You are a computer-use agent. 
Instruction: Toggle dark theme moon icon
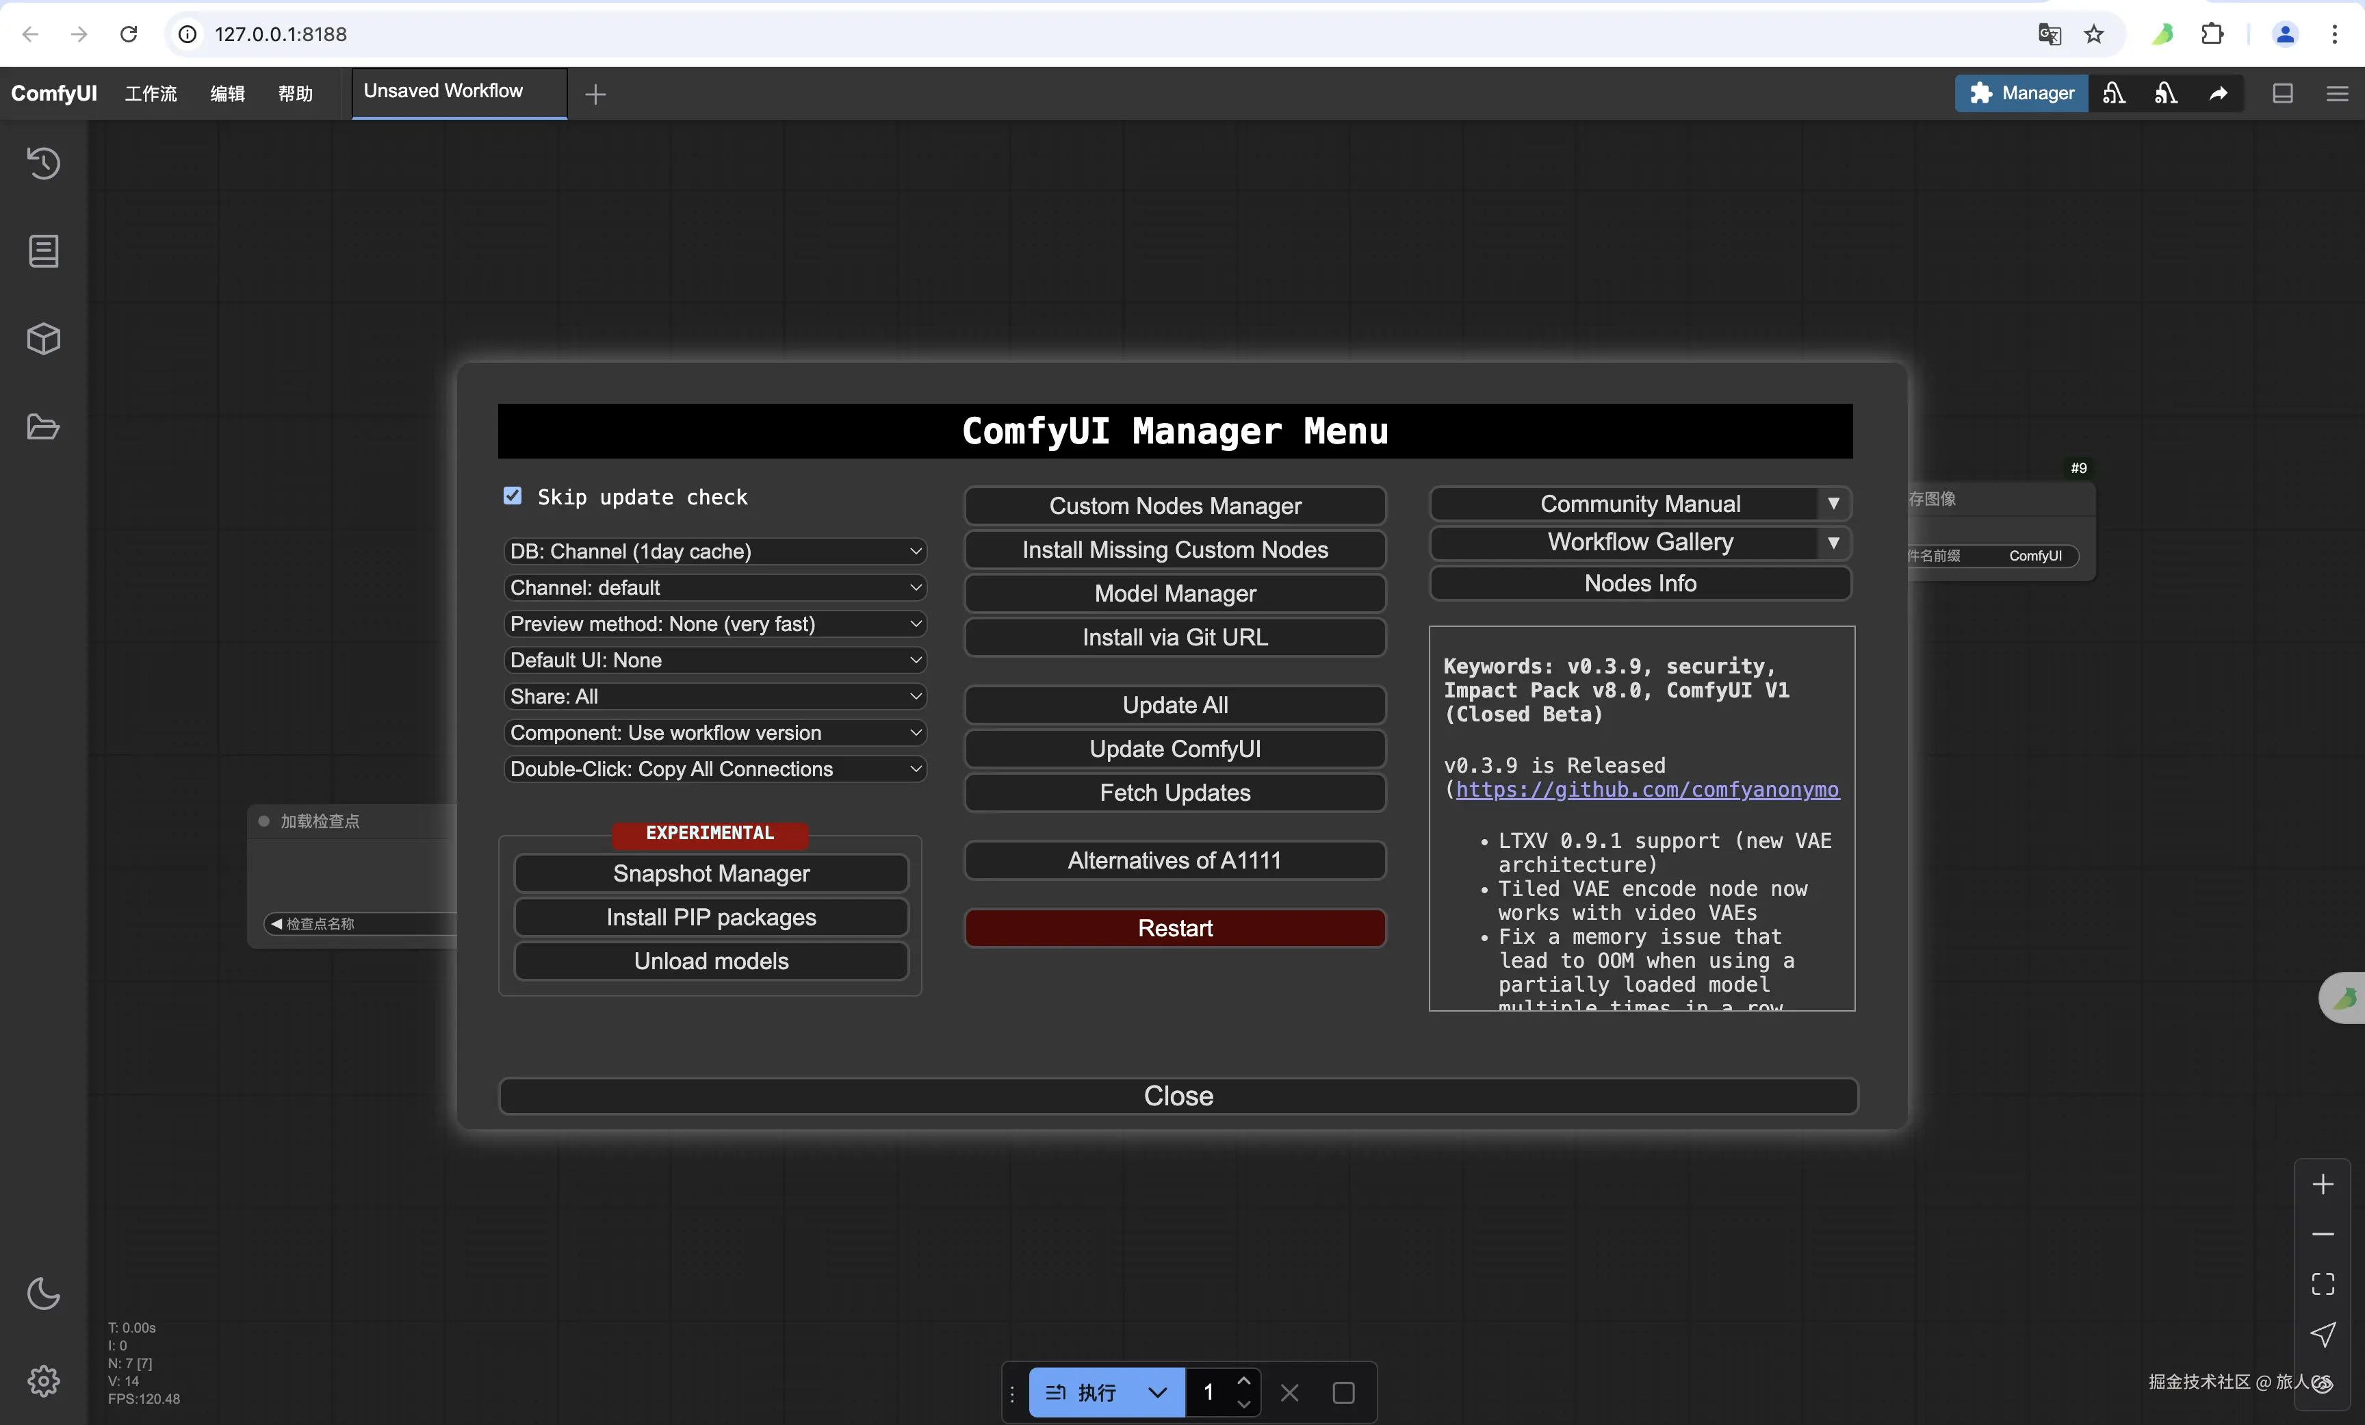[43, 1294]
